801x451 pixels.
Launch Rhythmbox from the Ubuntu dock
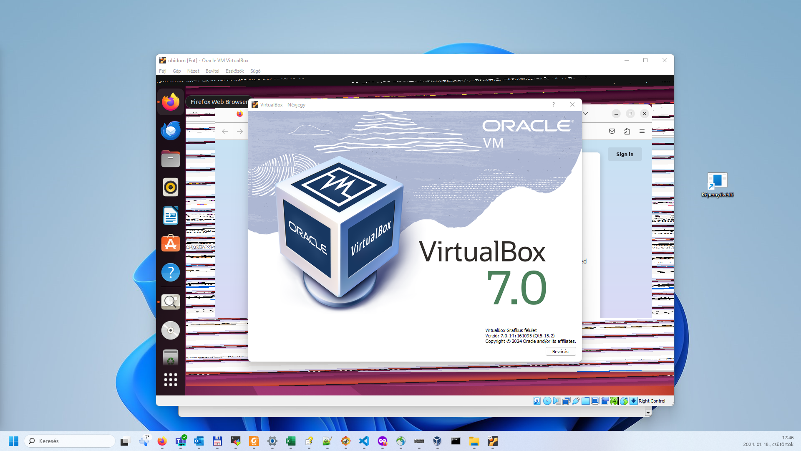pos(171,187)
